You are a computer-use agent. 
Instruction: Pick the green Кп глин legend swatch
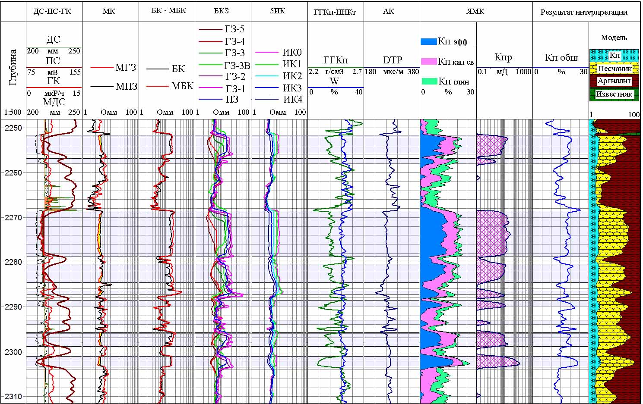pyautogui.click(x=428, y=81)
